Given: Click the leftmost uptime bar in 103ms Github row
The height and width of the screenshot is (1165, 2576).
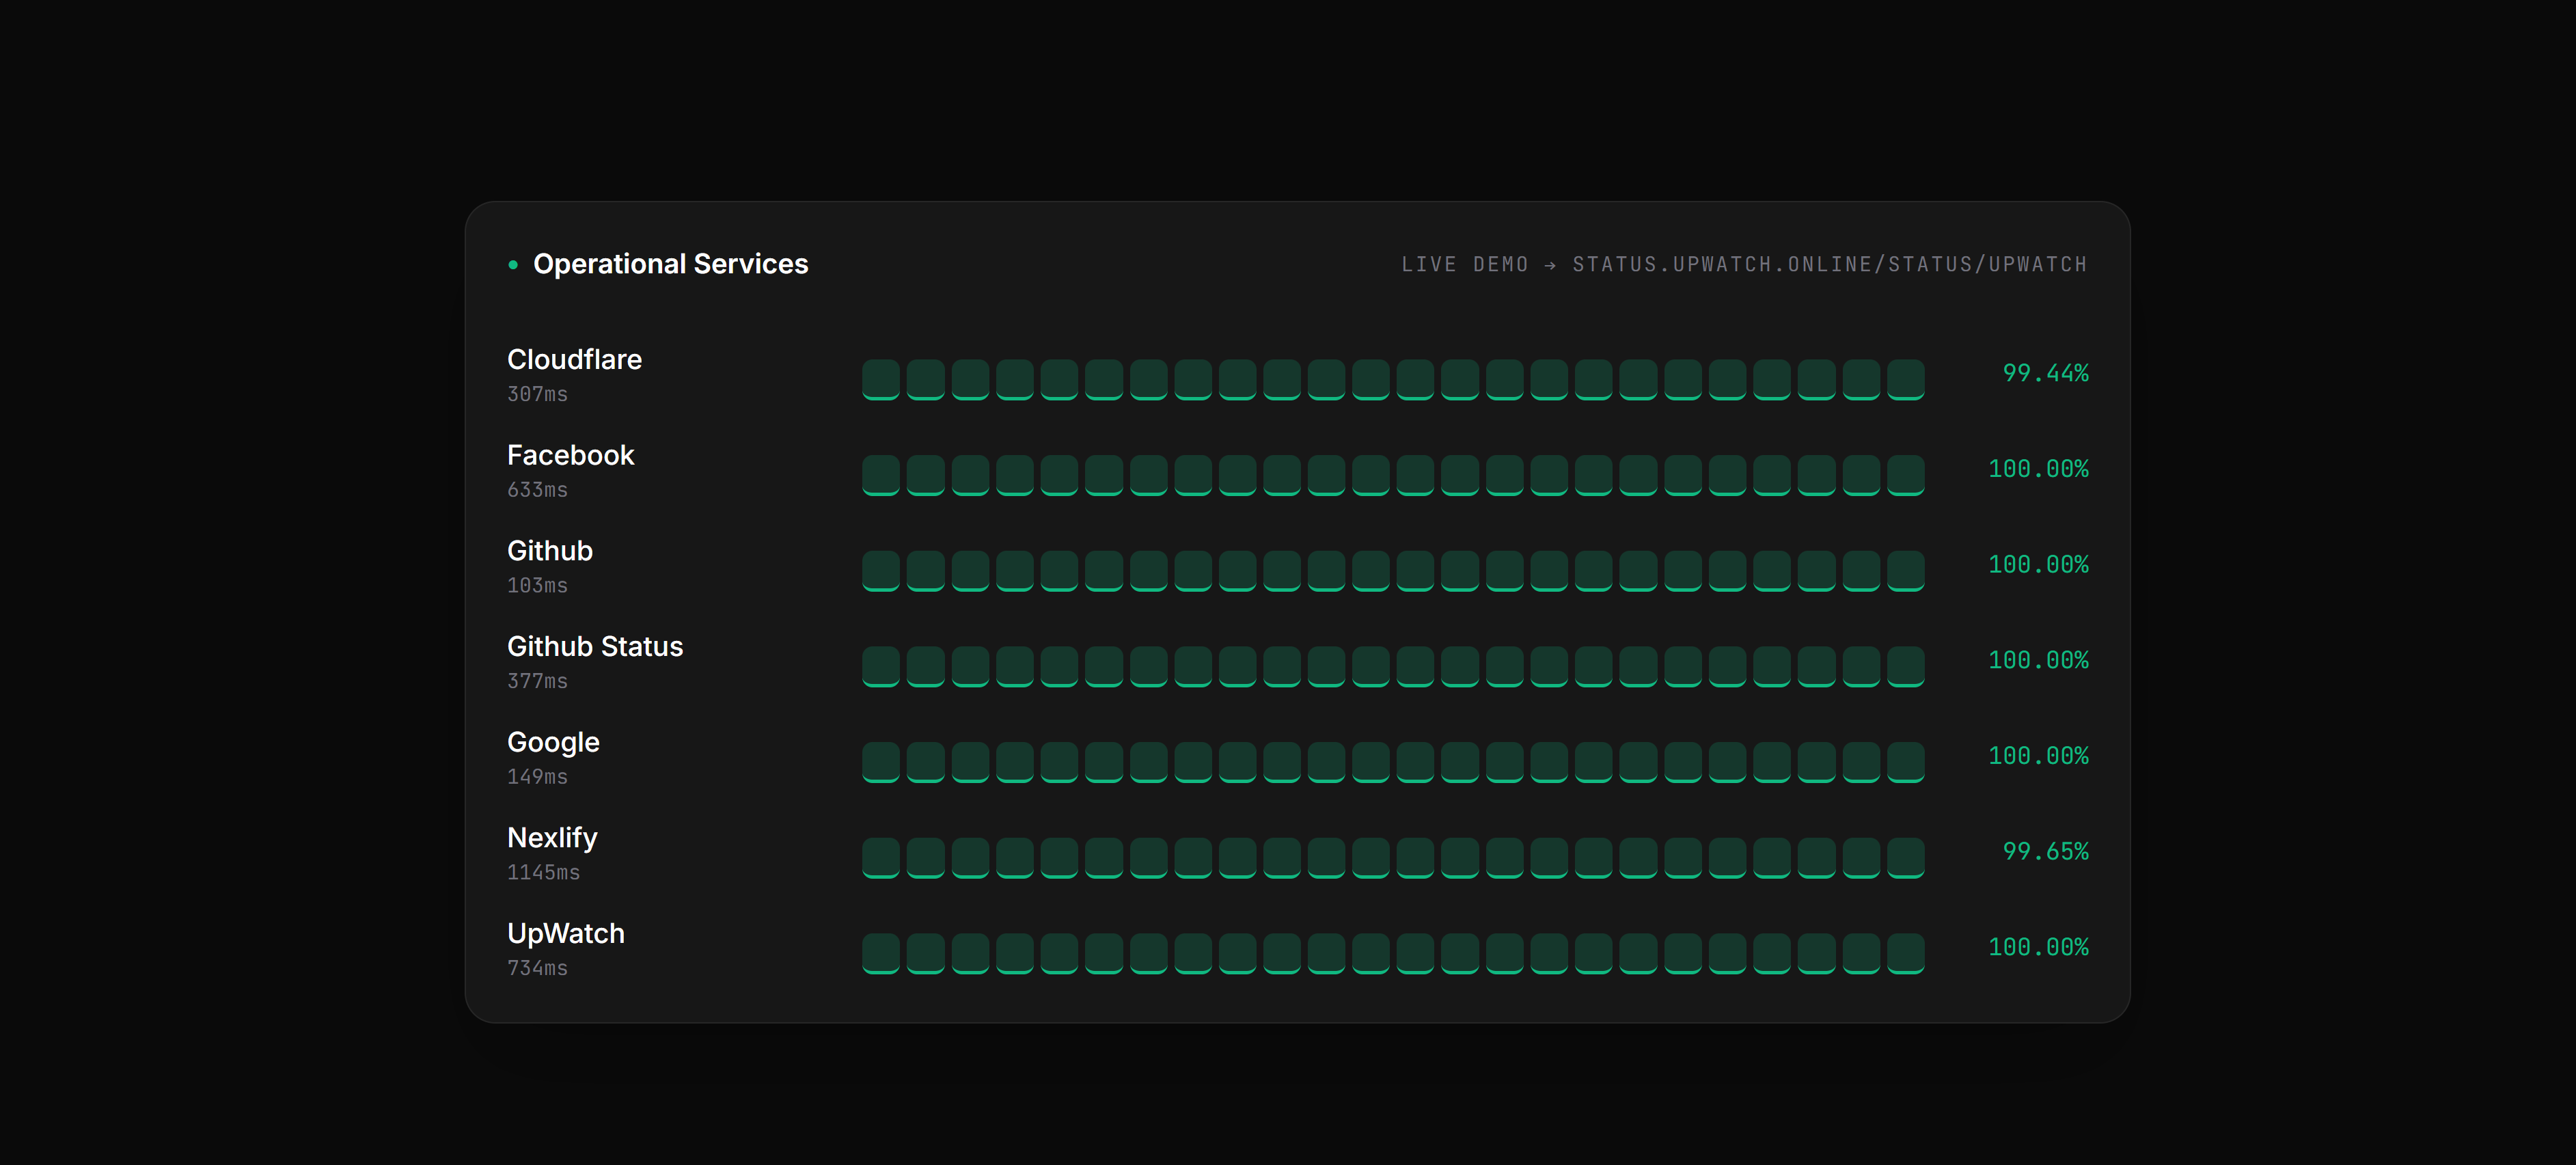Looking at the screenshot, I should (881, 571).
